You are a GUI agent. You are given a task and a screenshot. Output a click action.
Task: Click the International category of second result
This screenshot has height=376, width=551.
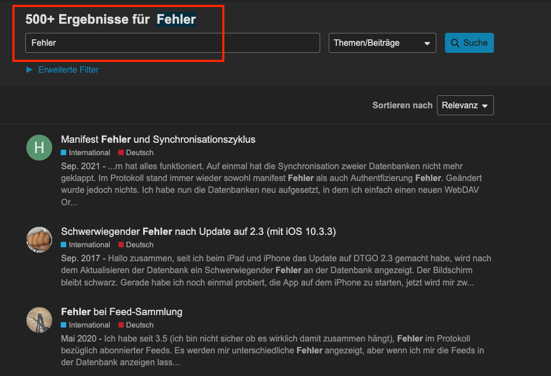click(86, 245)
